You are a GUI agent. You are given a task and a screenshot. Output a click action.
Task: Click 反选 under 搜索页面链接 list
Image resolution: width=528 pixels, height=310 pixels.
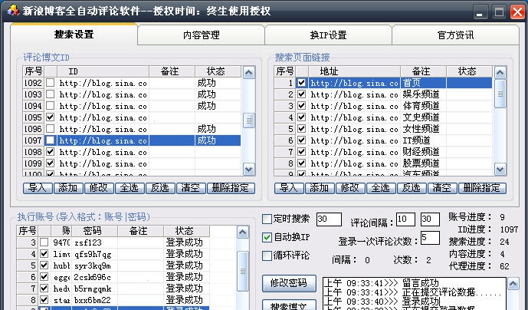click(412, 188)
